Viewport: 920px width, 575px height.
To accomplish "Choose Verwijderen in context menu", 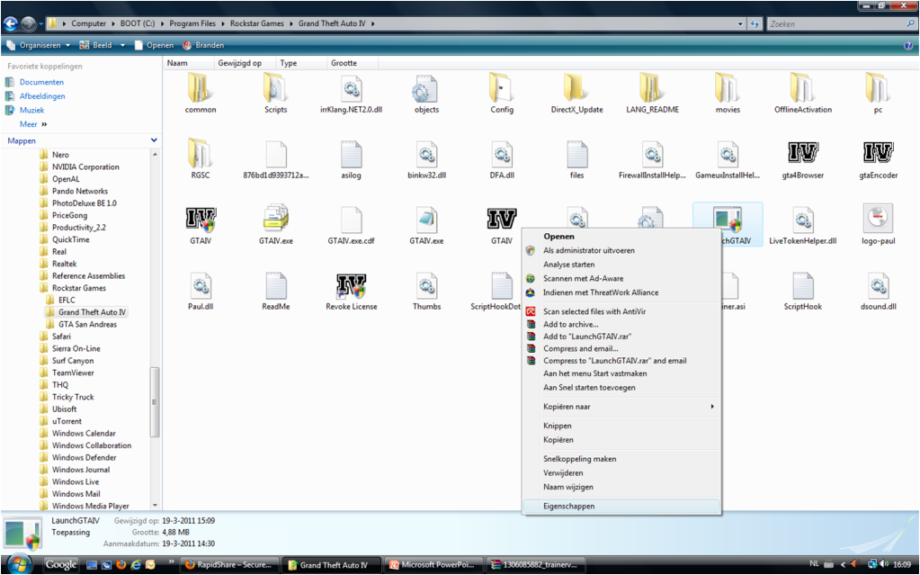I will (621, 472).
